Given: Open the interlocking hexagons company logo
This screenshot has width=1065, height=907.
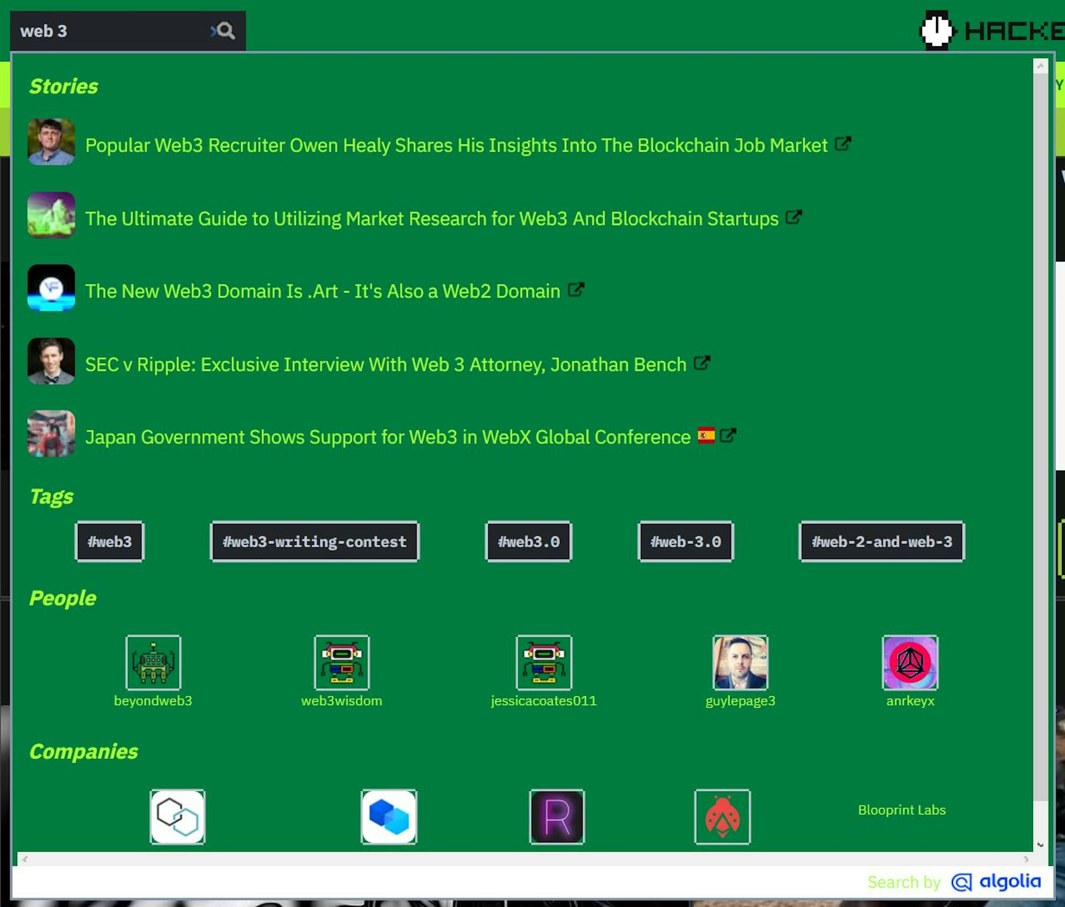Looking at the screenshot, I should [177, 817].
